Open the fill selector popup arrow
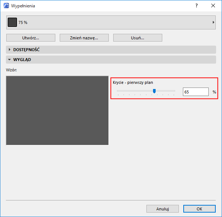Image resolution: width=222 pixels, height=217 pixels. click(213, 22)
